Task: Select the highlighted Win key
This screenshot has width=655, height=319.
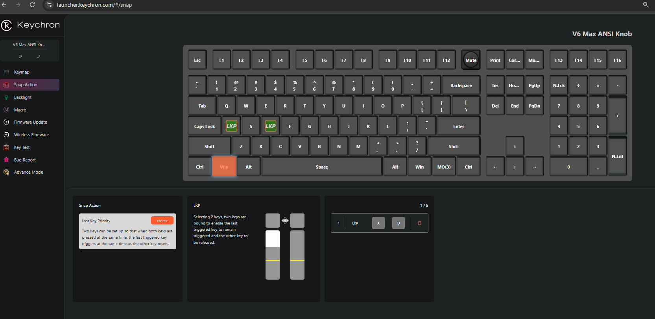Action: [224, 167]
